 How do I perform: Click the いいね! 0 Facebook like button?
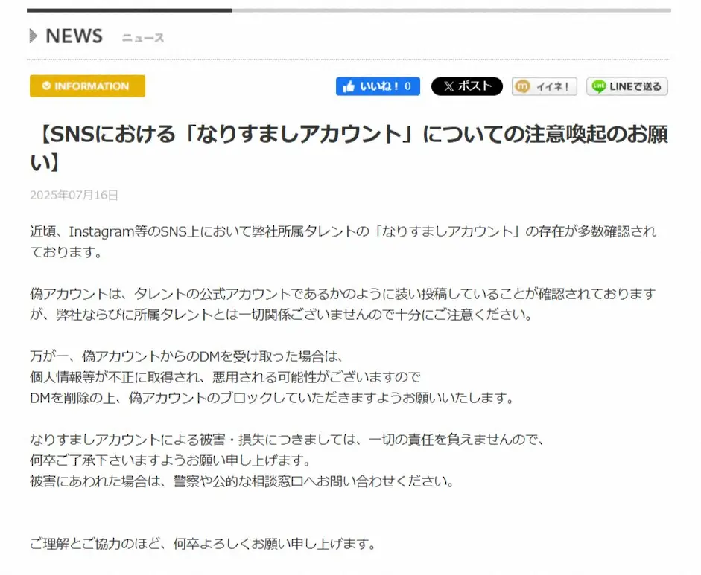[x=378, y=86]
